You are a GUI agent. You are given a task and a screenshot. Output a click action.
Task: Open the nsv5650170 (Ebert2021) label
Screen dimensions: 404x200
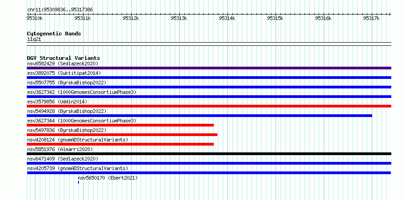coord(108,178)
